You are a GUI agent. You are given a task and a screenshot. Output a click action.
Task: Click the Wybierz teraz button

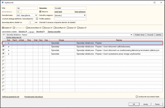[x=140, y=35]
